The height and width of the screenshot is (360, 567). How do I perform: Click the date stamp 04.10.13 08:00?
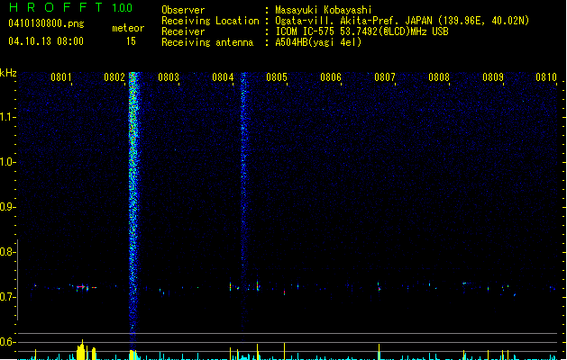[x=46, y=41]
